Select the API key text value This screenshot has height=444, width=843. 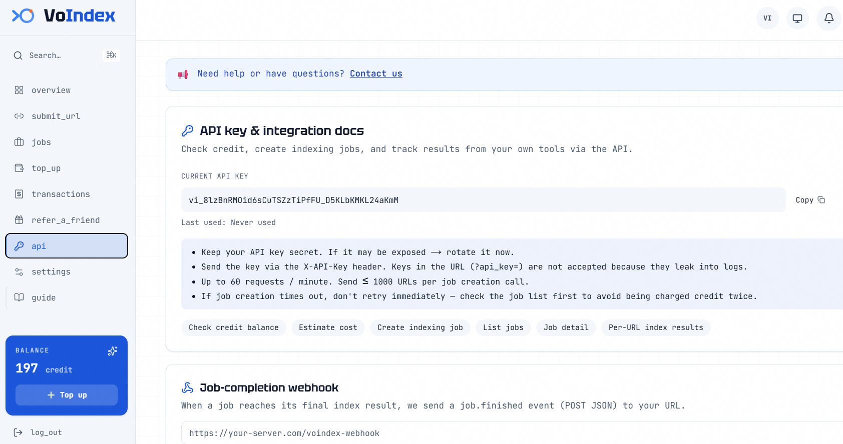coord(293,200)
